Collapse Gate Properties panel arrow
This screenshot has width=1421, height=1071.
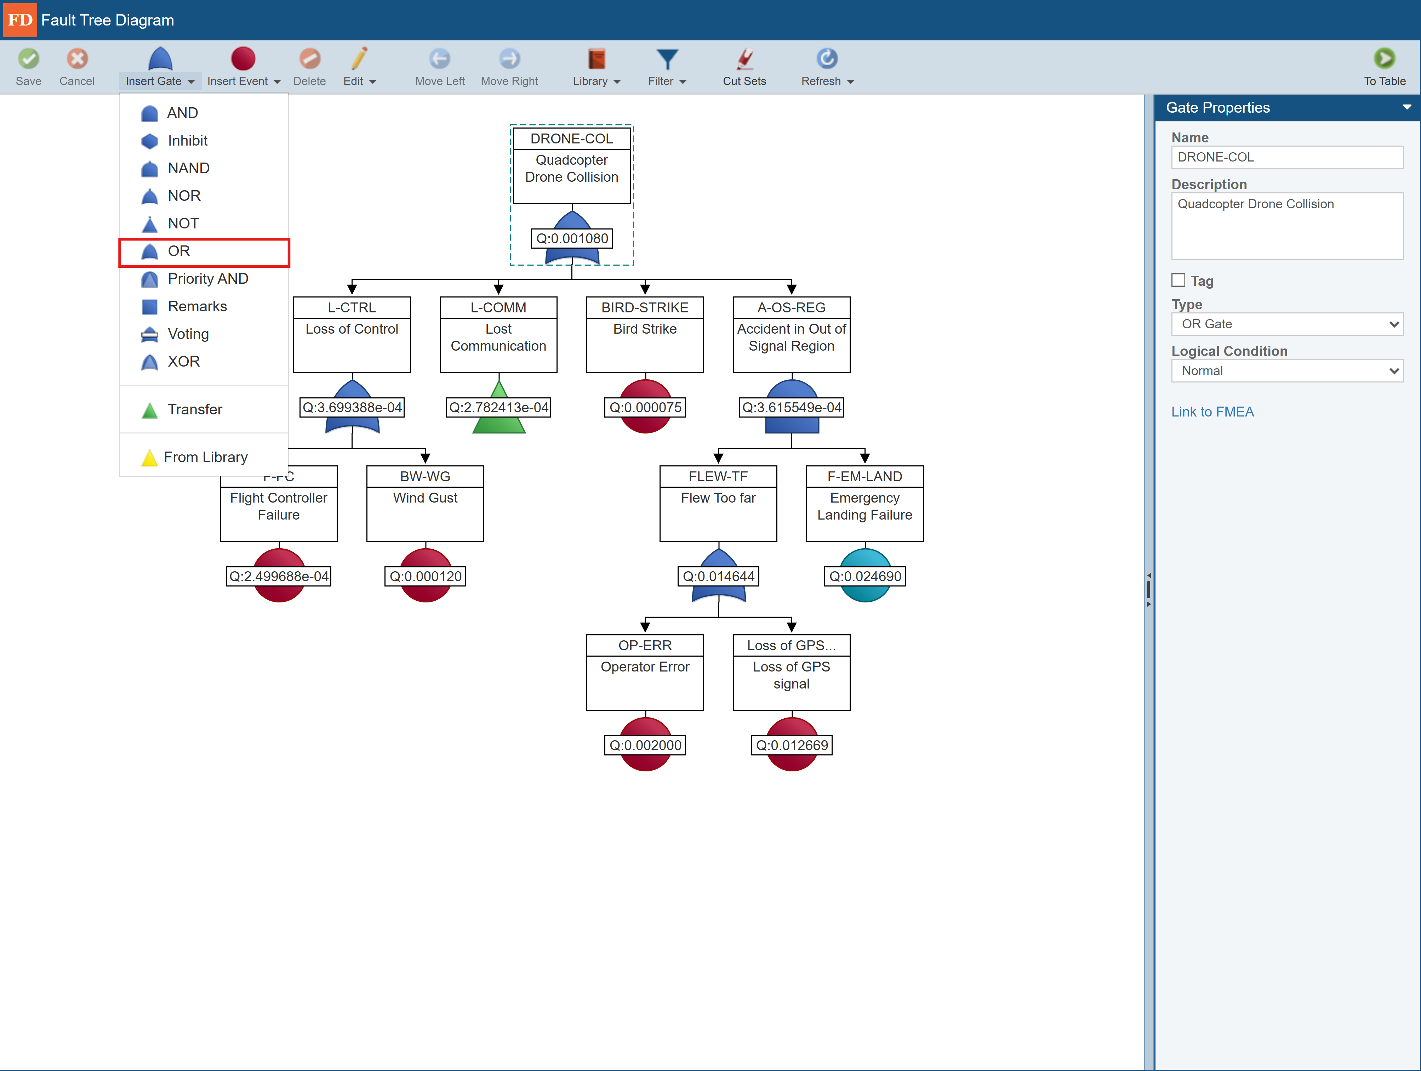(x=1406, y=107)
